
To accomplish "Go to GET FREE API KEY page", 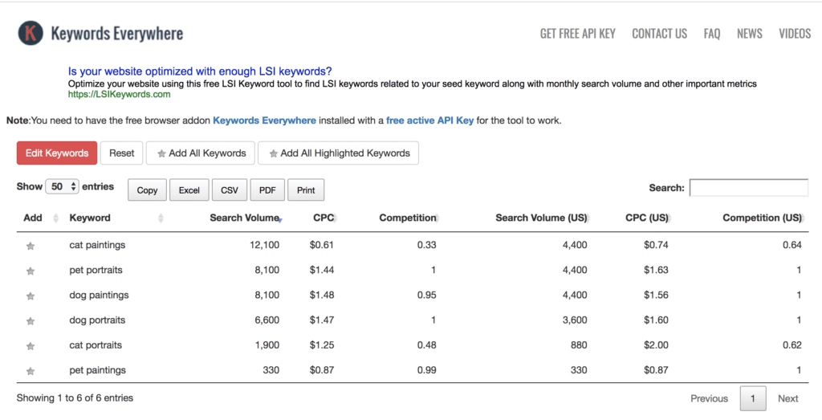I will 578,34.
